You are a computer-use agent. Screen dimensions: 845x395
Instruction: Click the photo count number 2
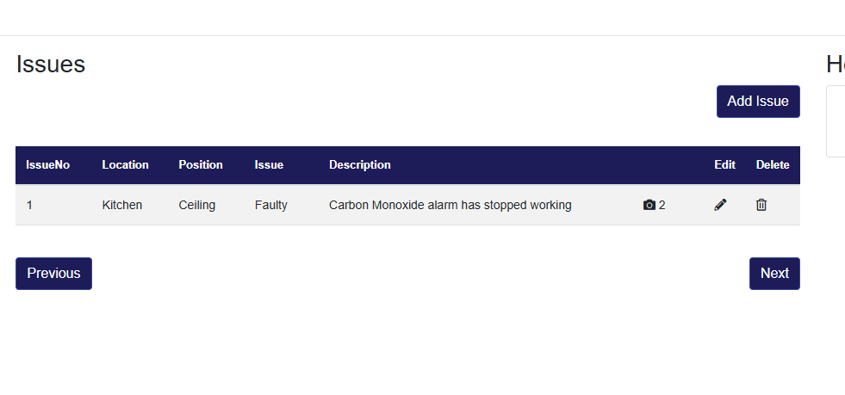[662, 205]
